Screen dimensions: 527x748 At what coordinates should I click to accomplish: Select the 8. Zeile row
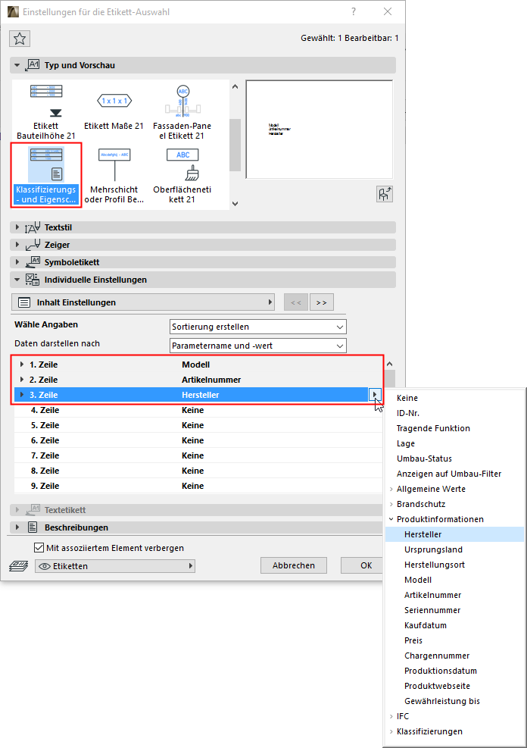pyautogui.click(x=198, y=471)
